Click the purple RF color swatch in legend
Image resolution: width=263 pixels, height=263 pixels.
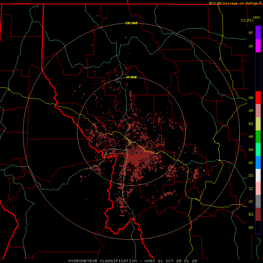point(258,33)
